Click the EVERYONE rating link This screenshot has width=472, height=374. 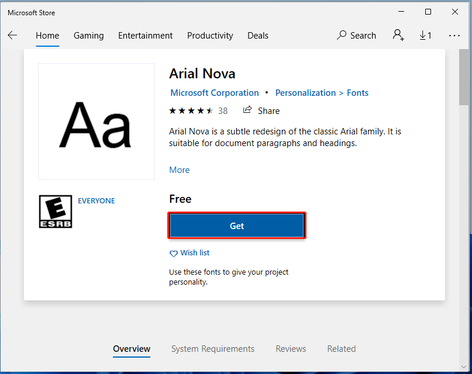click(x=97, y=201)
